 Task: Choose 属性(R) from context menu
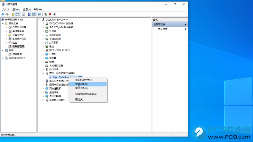coord(88,99)
